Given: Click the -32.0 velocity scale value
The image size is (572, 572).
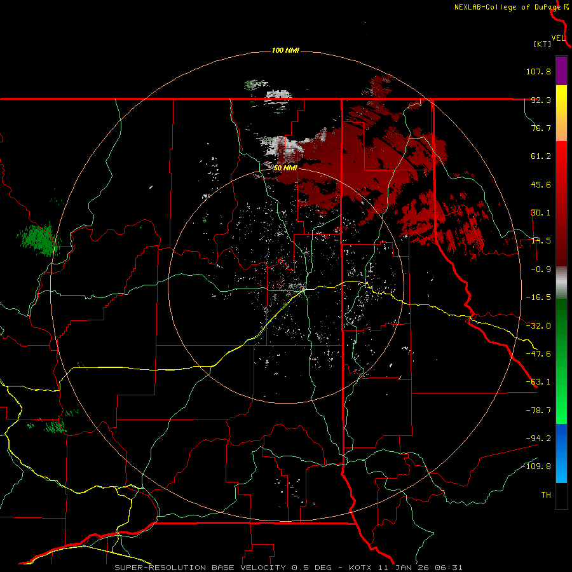Looking at the screenshot, I should point(538,326).
